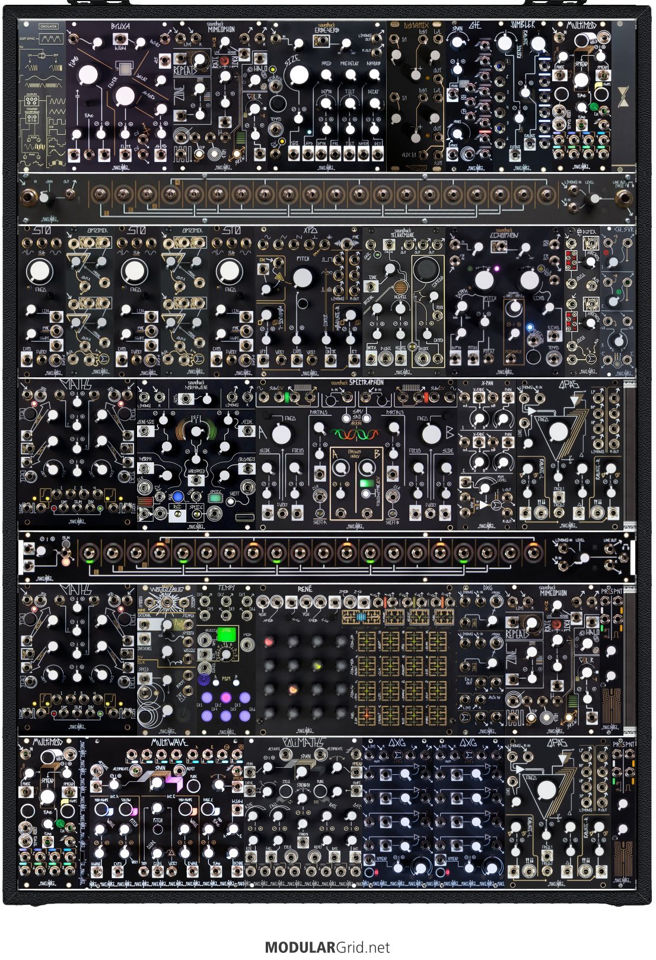Adjust the Tonic knob on Telharmonic
Viewport: 656px width, 960px height.
tap(390, 270)
